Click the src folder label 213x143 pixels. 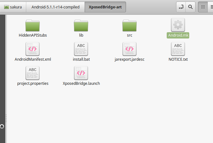pos(129,35)
